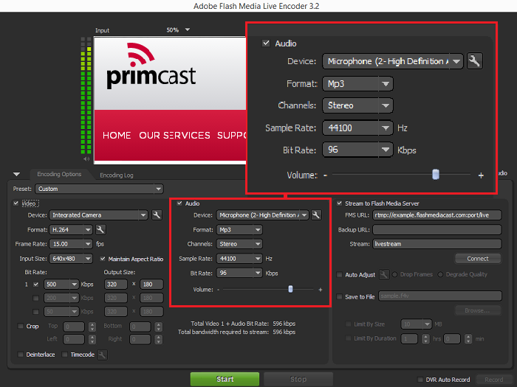Open 96 Kbps audio bit rate dropdown lower panel
This screenshot has width=517, height=387.
point(239,273)
